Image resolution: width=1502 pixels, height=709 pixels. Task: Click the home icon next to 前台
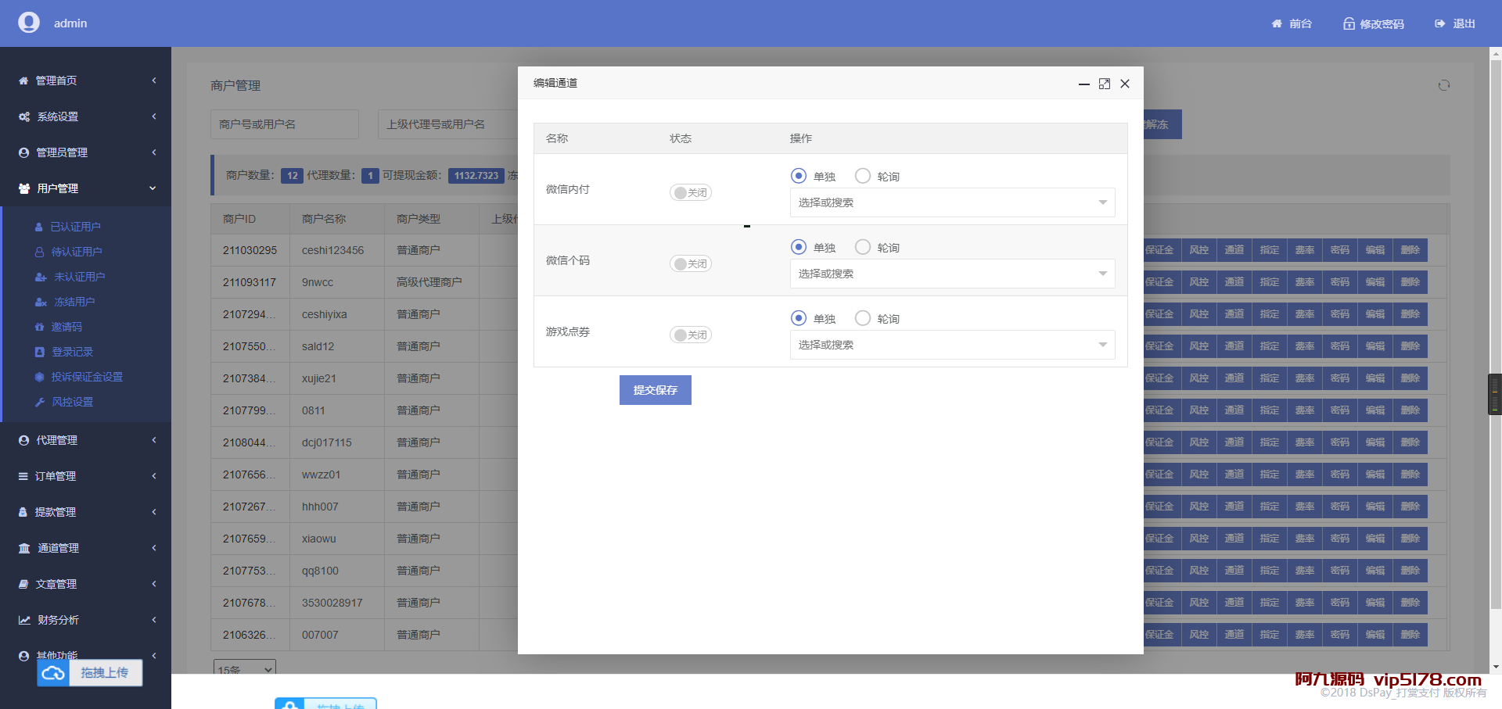click(1277, 24)
